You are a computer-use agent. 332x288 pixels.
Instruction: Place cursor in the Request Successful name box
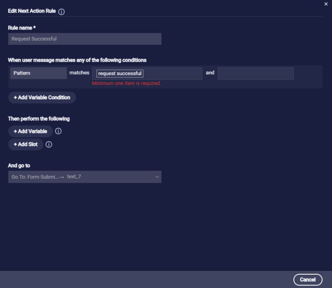(85, 39)
